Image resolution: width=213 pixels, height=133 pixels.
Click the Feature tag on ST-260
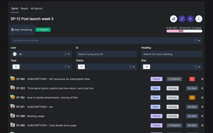pos(156,125)
